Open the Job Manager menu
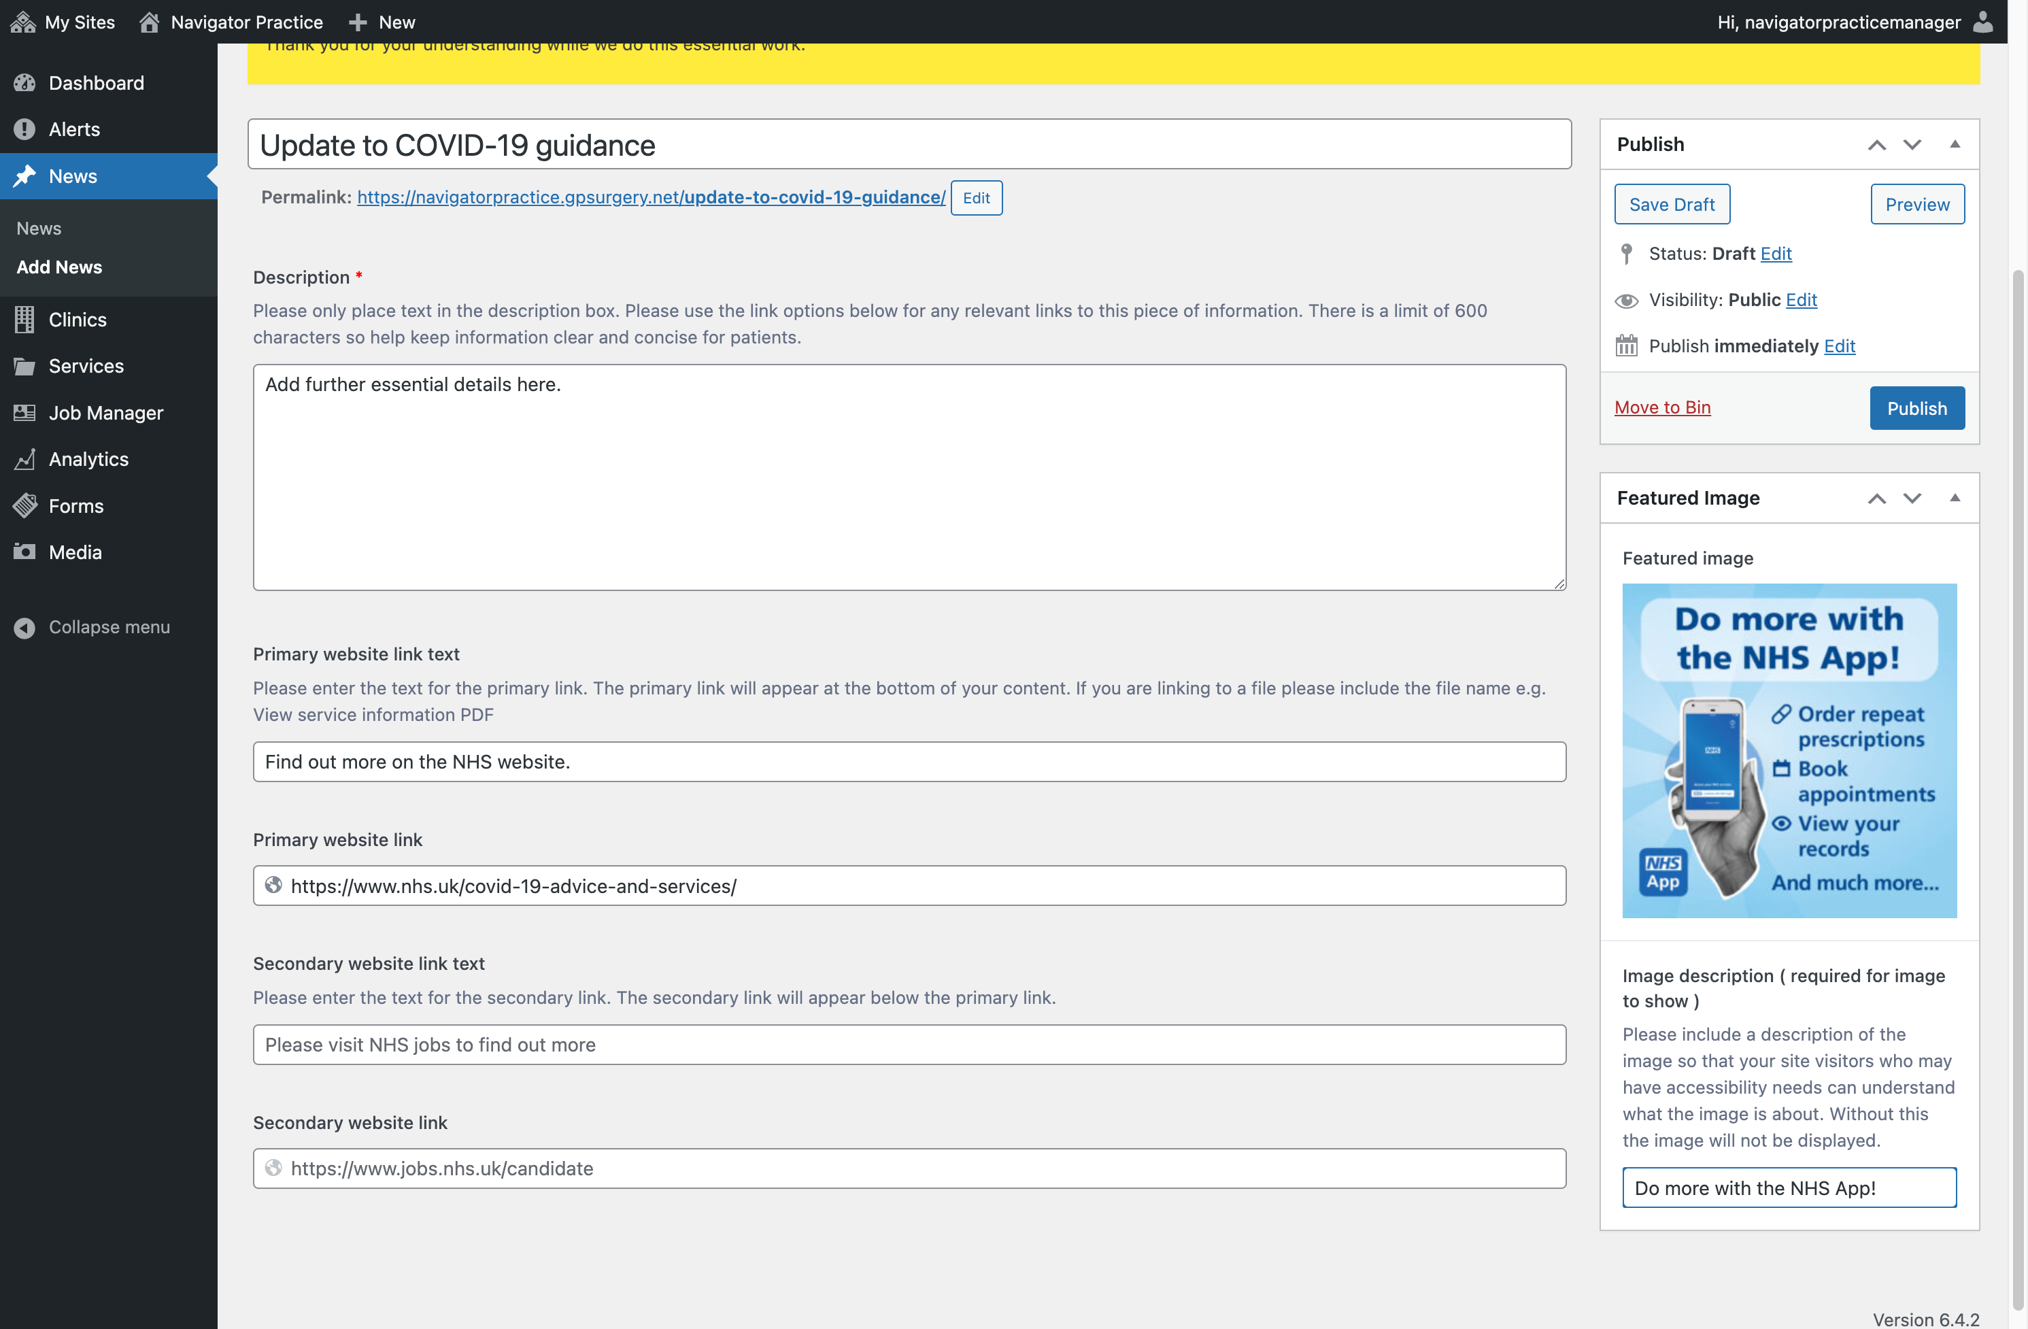2028x1329 pixels. 108,413
